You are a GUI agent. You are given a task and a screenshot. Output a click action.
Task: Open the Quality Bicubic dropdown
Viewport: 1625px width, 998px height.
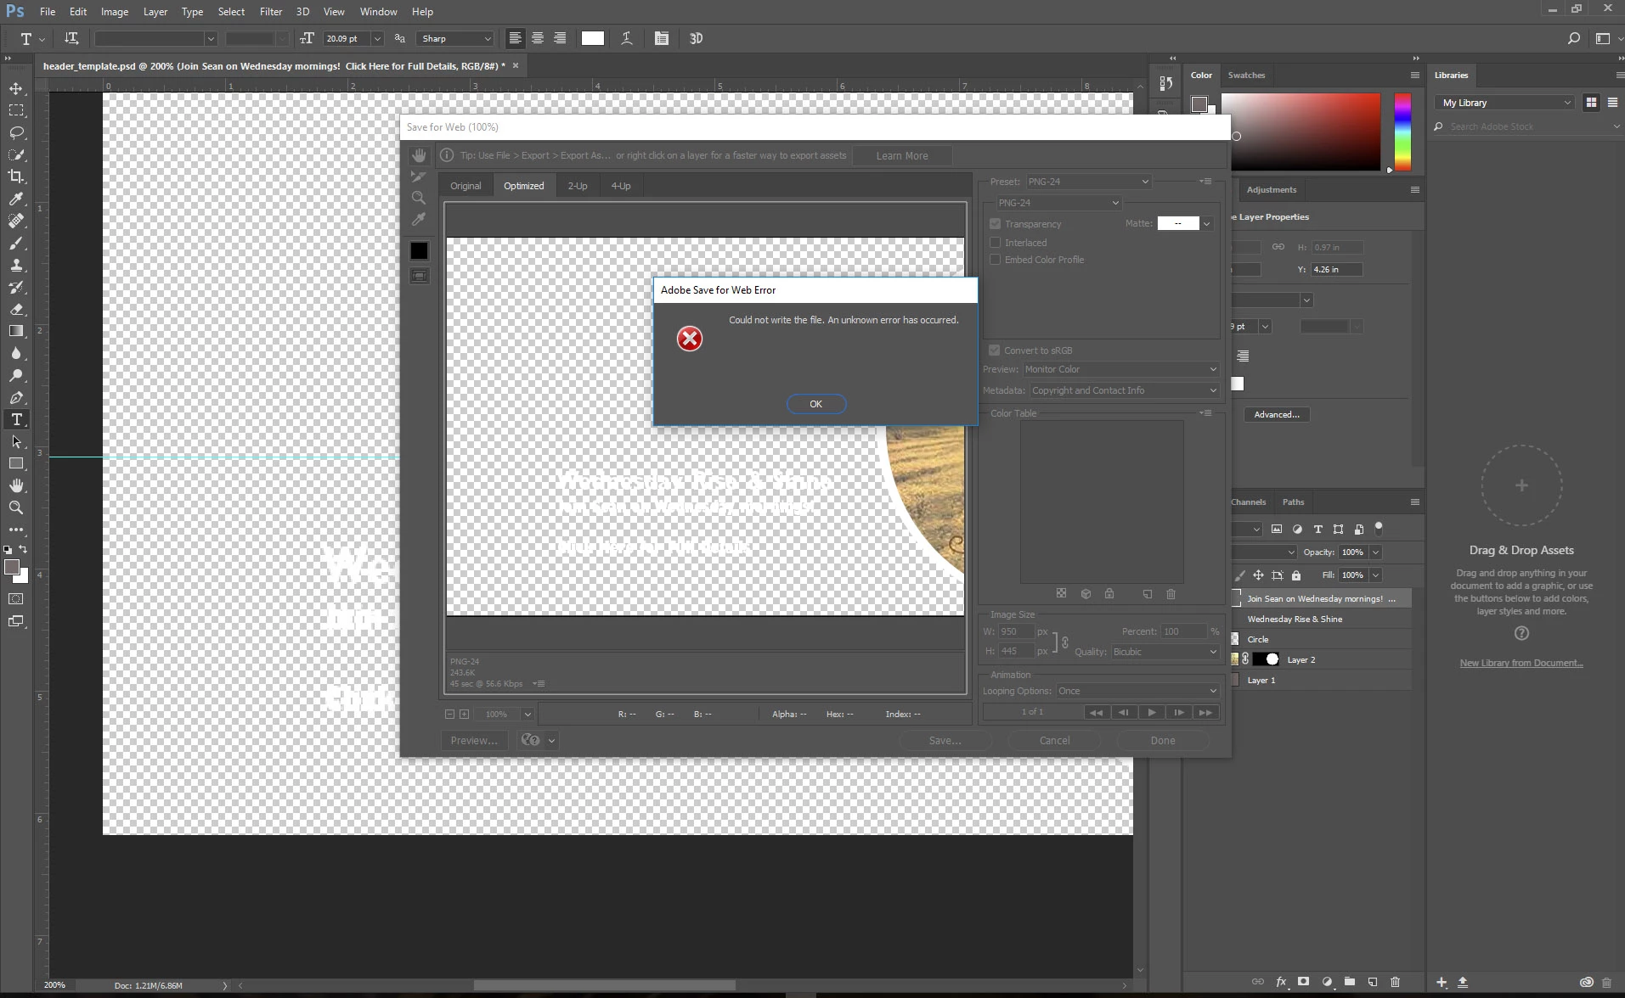pyautogui.click(x=1165, y=652)
